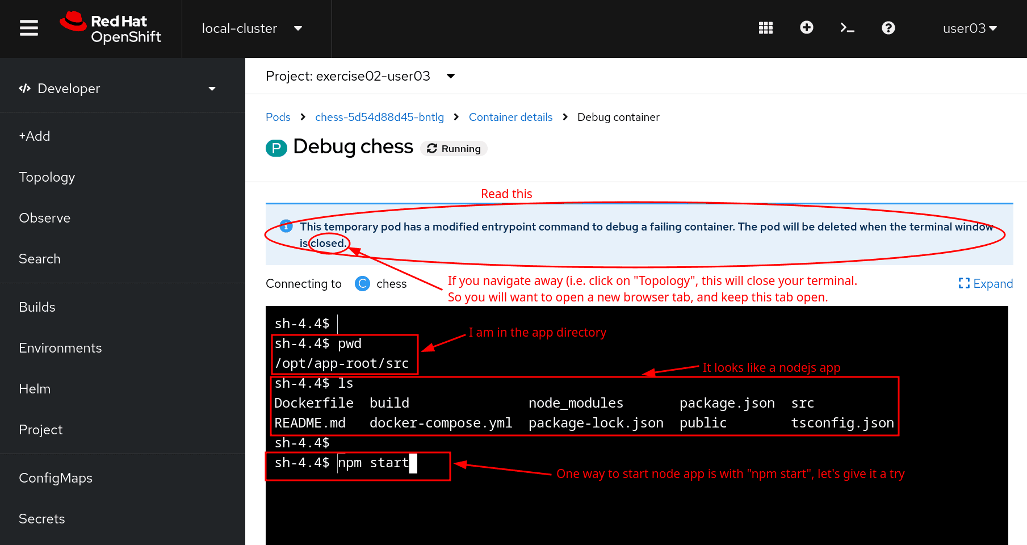Open the hamburger navigation menu
This screenshot has height=545, width=1027.
[29, 28]
